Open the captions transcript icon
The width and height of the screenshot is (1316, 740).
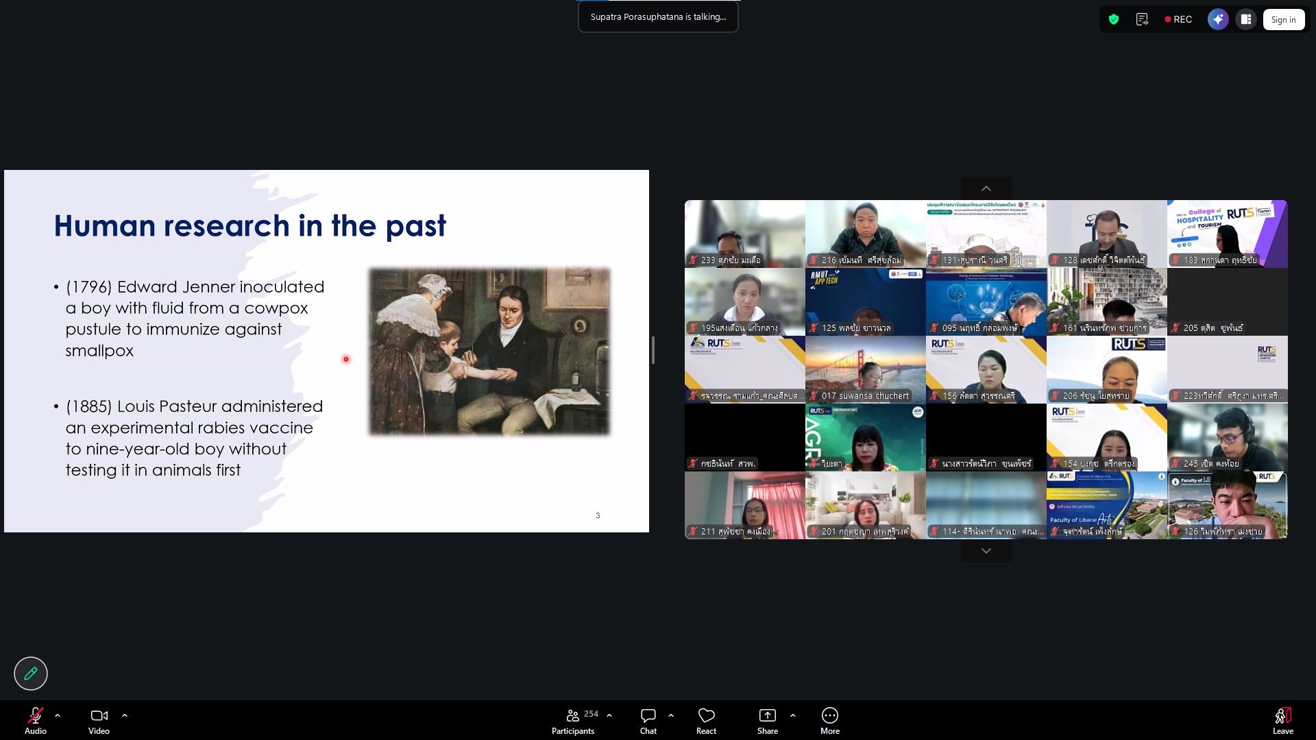click(x=1142, y=20)
